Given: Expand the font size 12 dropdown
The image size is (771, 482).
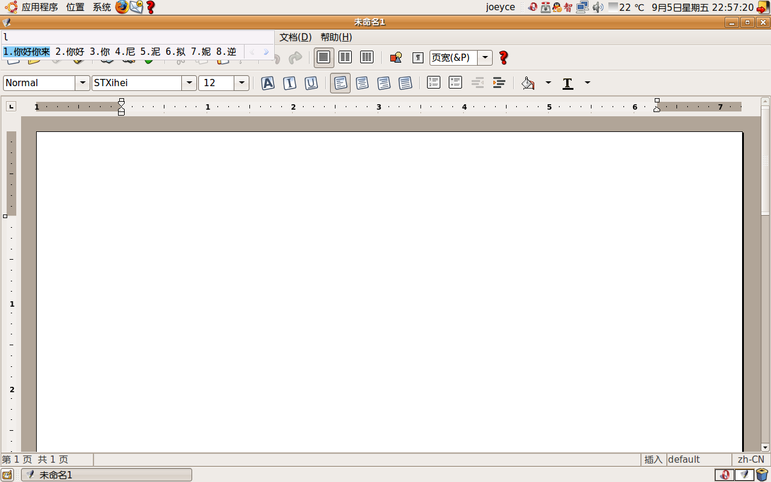Looking at the screenshot, I should pos(242,83).
